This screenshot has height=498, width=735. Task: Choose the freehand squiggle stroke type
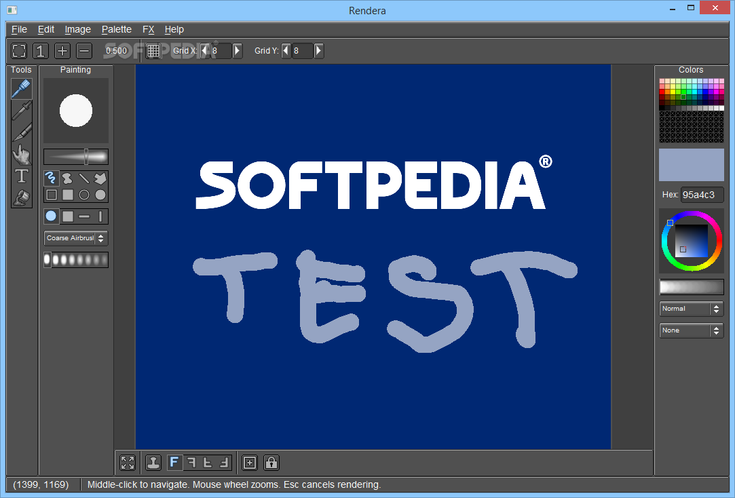tap(51, 178)
